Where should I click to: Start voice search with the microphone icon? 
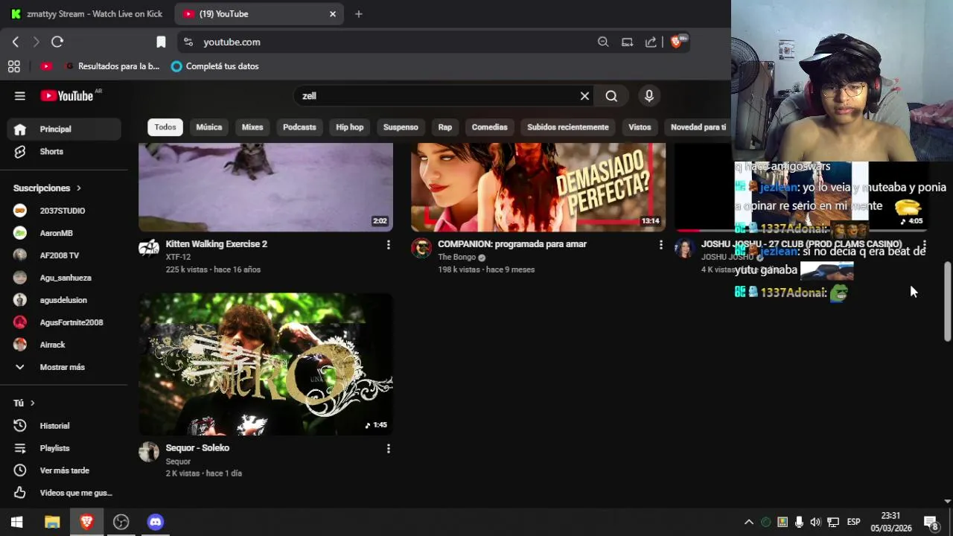point(649,96)
